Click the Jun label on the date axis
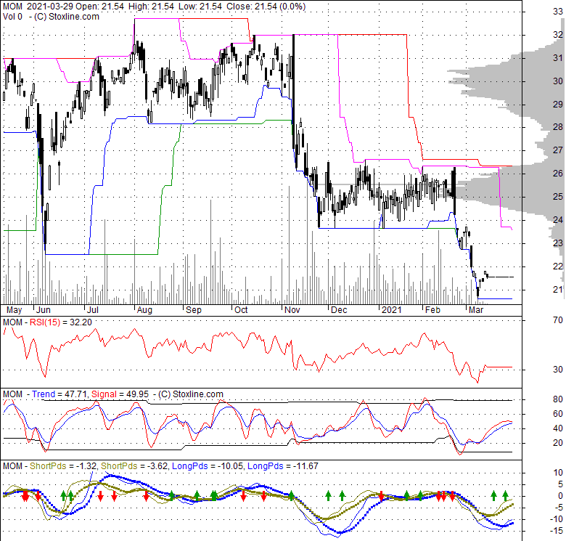 tap(44, 310)
